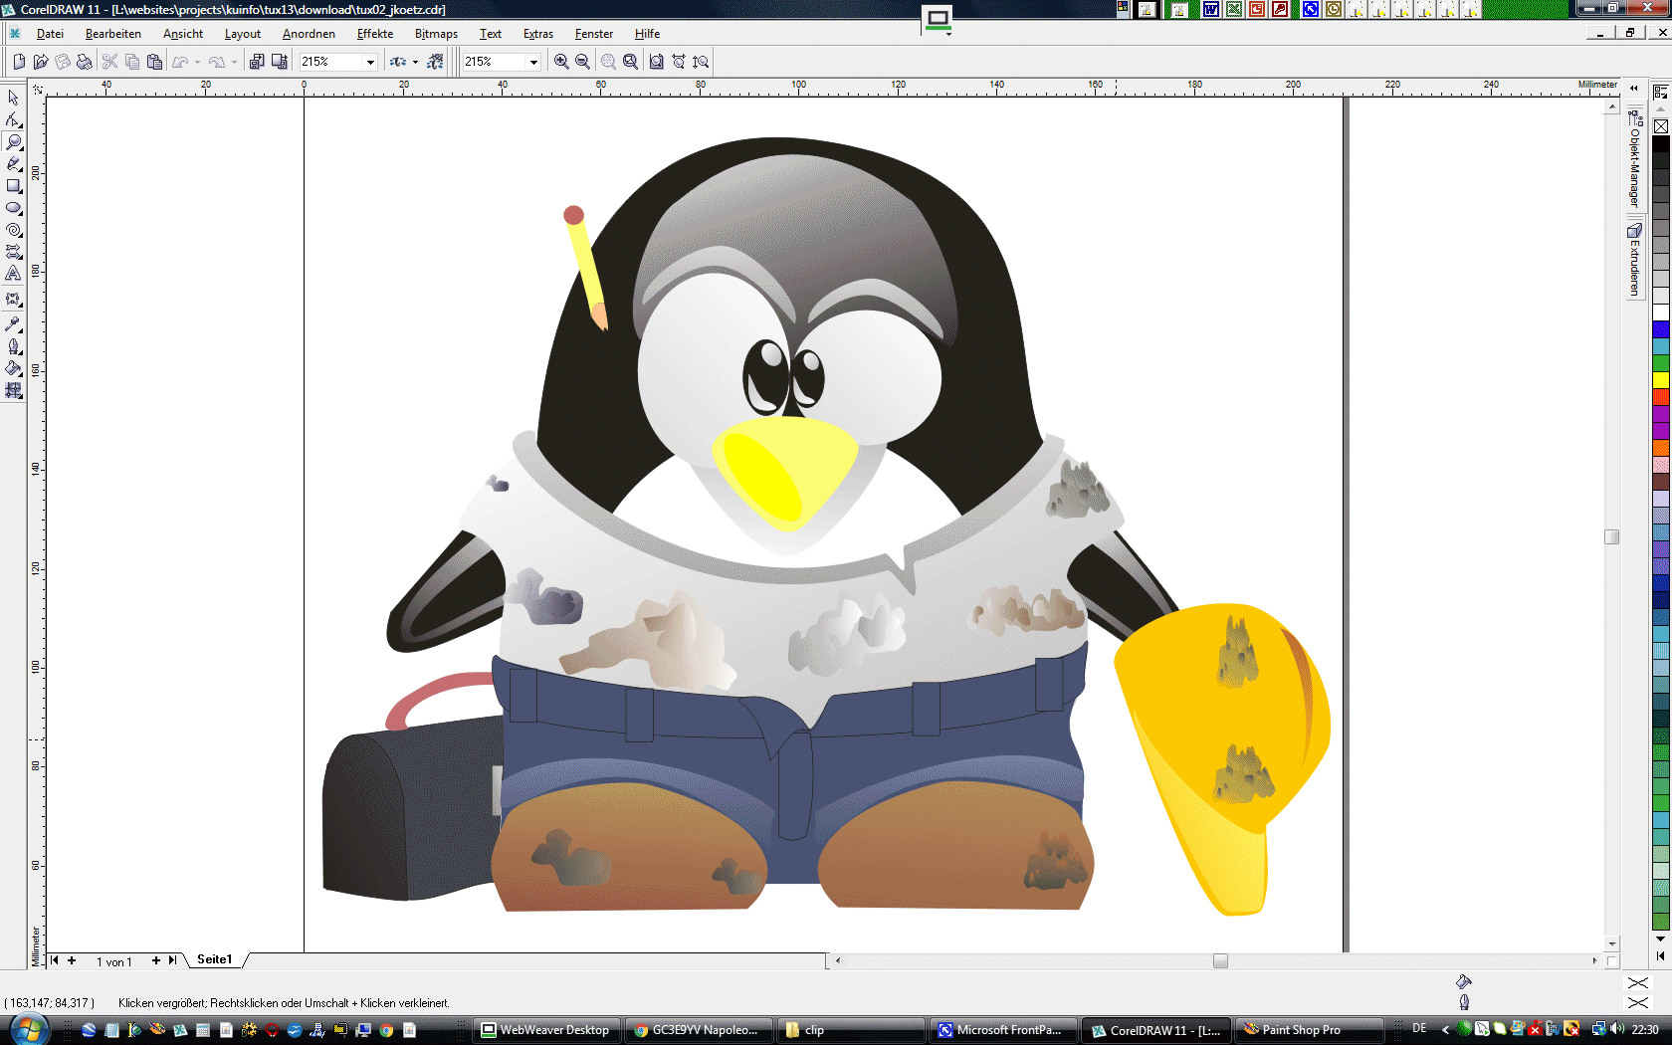This screenshot has height=1045, width=1672.
Task: Open the Redo history dropdown arrow
Action: click(x=234, y=62)
